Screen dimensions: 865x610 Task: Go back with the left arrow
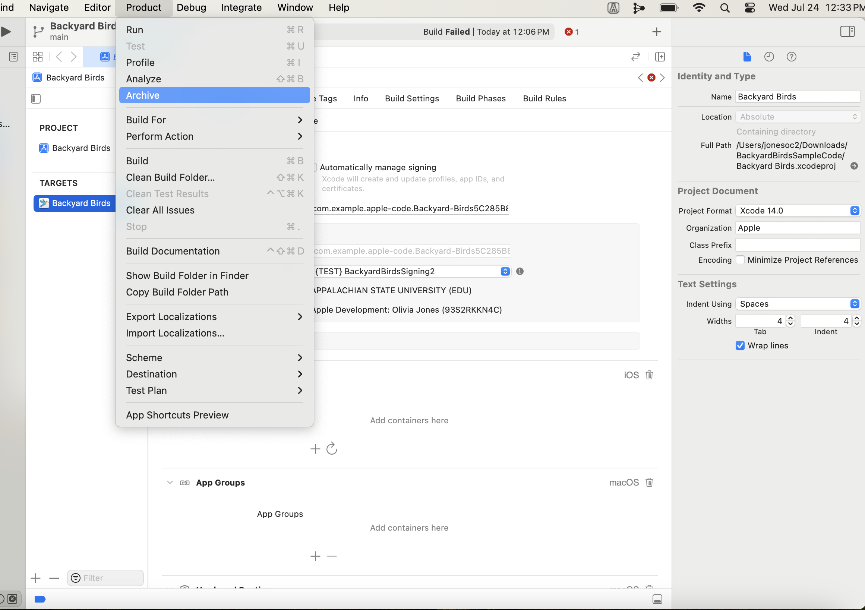[x=59, y=57]
